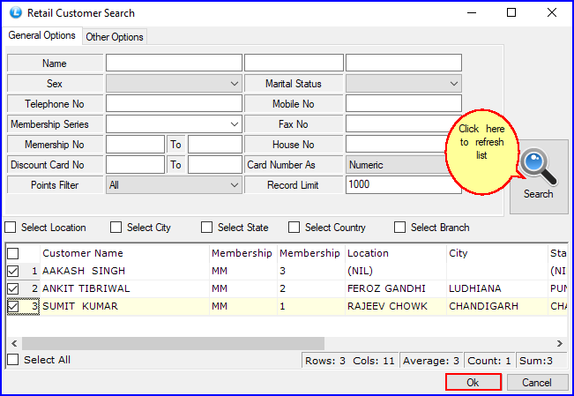Screen dimensions: 574x396
Task: Check the Select Country option
Action: (x=294, y=228)
